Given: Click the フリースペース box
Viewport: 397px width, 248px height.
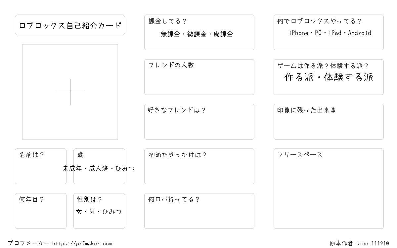Looking at the screenshot, I should tap(329, 188).
